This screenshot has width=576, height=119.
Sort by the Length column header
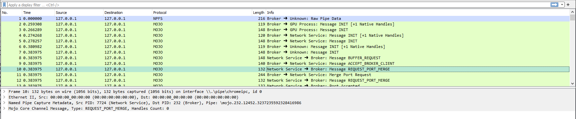coord(259,13)
